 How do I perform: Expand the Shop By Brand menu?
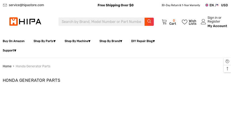(x=111, y=41)
